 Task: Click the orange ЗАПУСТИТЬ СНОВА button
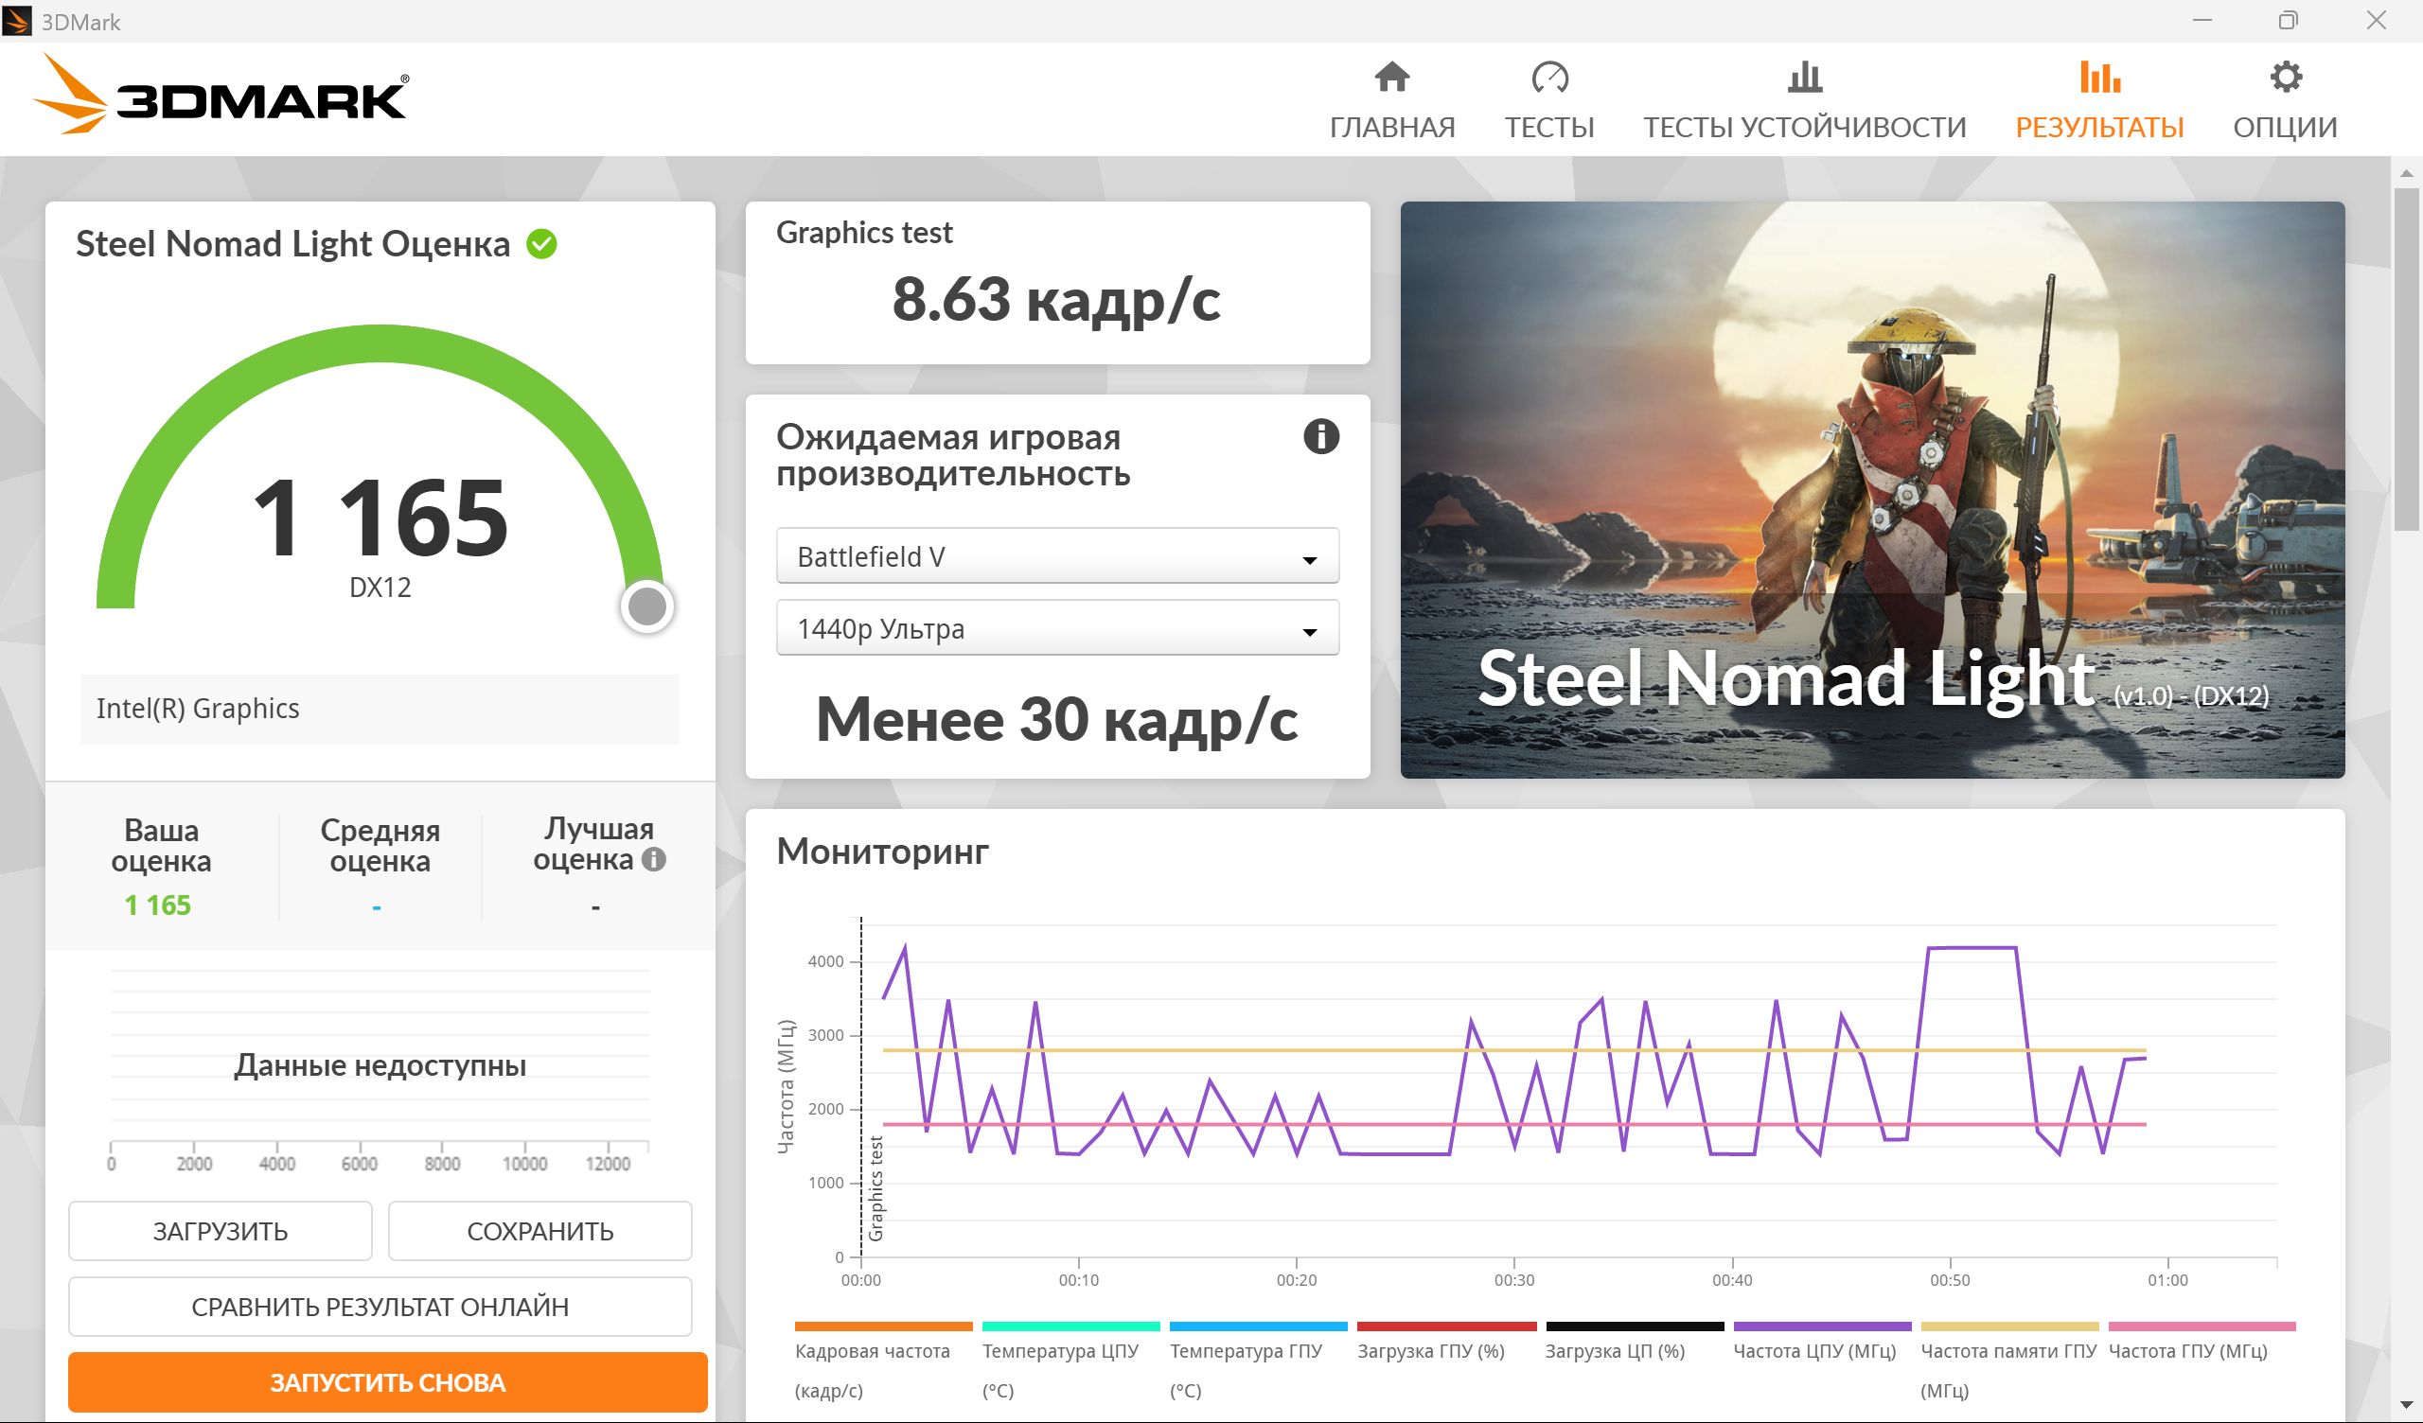(x=387, y=1382)
